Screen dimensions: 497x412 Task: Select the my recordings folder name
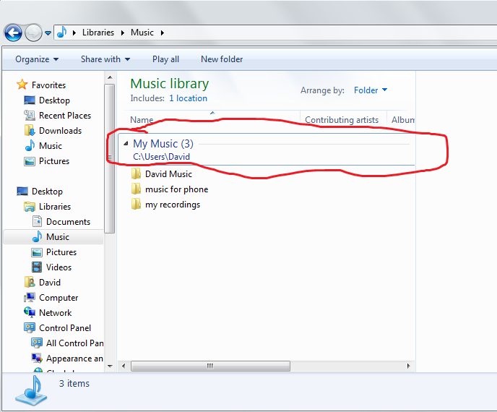click(x=173, y=205)
